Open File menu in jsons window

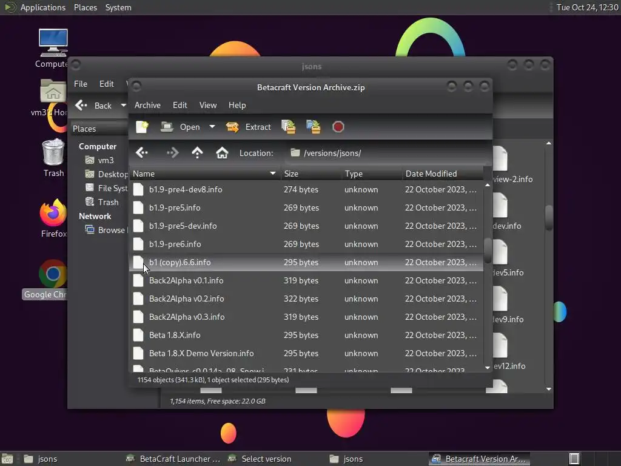(x=81, y=84)
